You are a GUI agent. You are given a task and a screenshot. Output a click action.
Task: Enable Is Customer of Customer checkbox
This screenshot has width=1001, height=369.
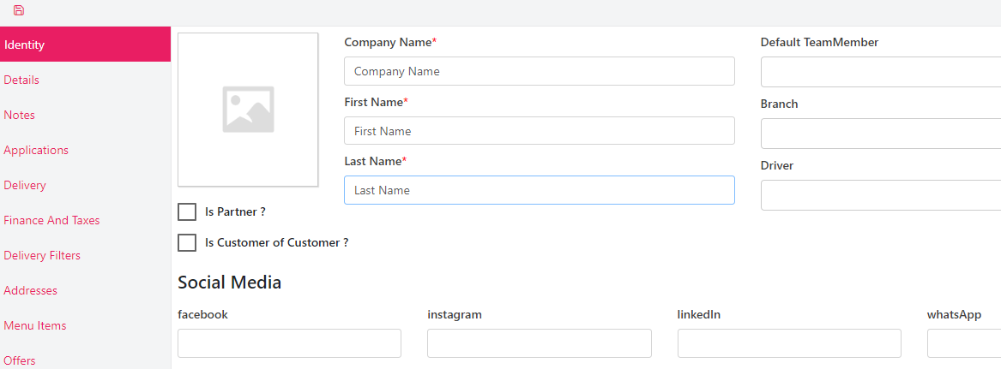coord(187,243)
